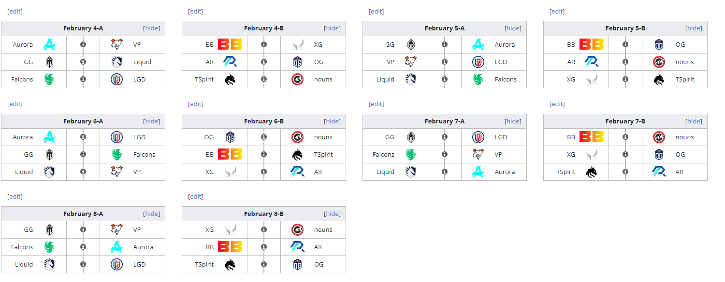Hide the February 4-A match table
725x282 pixels.
point(152,28)
